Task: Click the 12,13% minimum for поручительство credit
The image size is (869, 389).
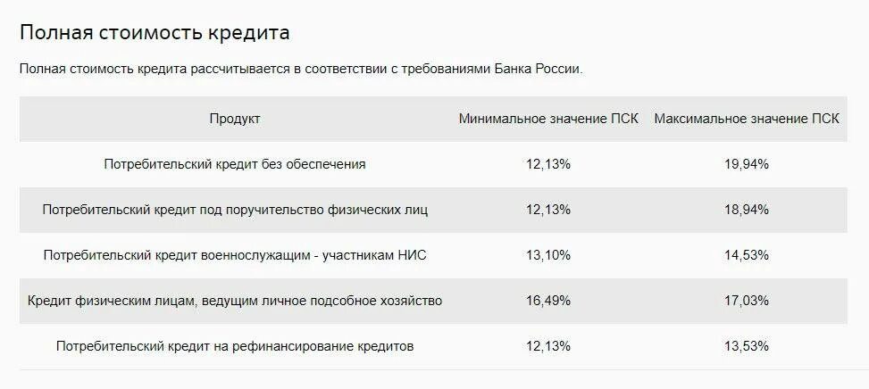Action: [548, 210]
